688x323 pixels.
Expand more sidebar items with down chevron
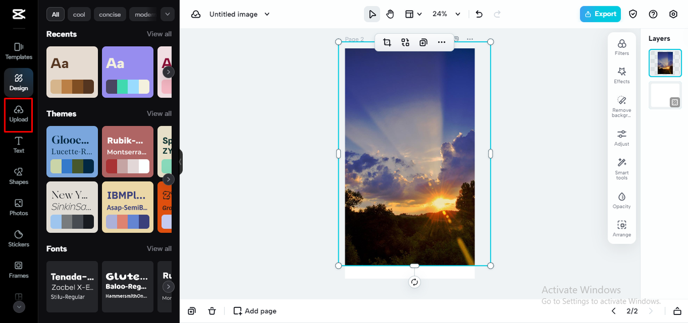19,307
